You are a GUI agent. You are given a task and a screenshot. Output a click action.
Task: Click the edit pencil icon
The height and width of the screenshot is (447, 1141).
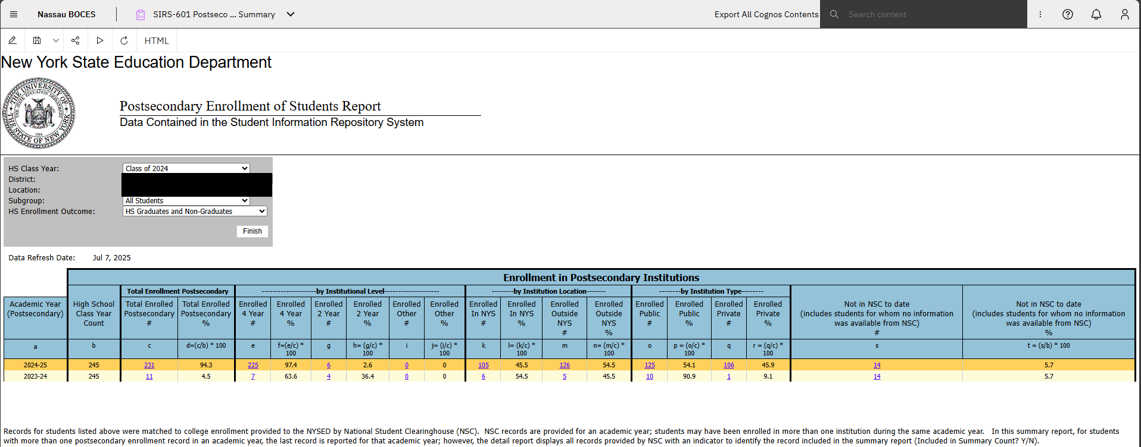pyautogui.click(x=13, y=40)
